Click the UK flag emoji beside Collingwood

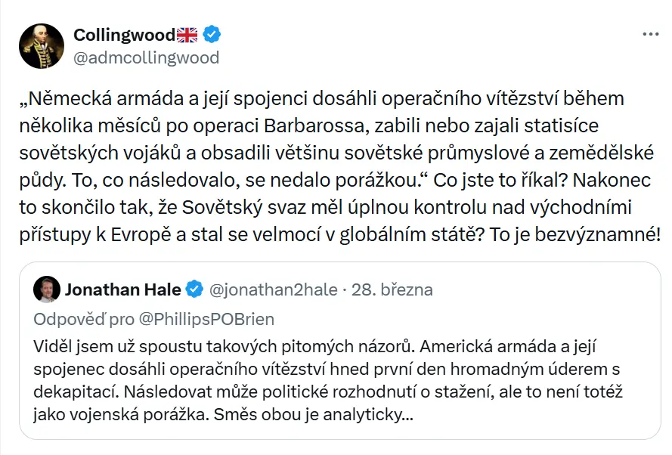pos(187,34)
